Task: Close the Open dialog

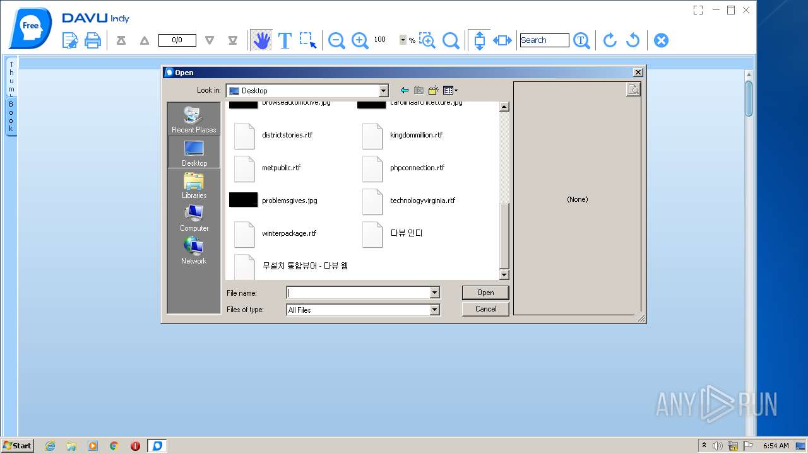Action: [638, 73]
